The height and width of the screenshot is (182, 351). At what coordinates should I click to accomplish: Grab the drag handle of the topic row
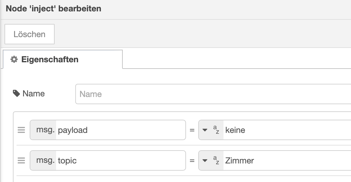21,161
